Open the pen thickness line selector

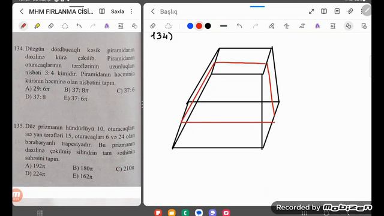coord(224,26)
